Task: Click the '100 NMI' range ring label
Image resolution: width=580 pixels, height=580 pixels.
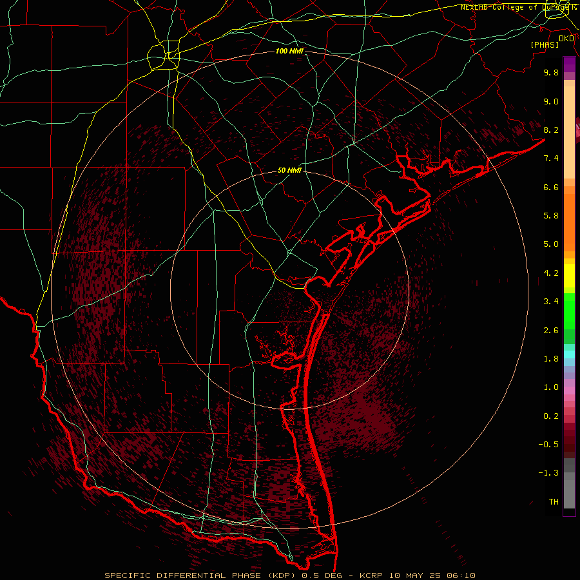Action: 289,51
